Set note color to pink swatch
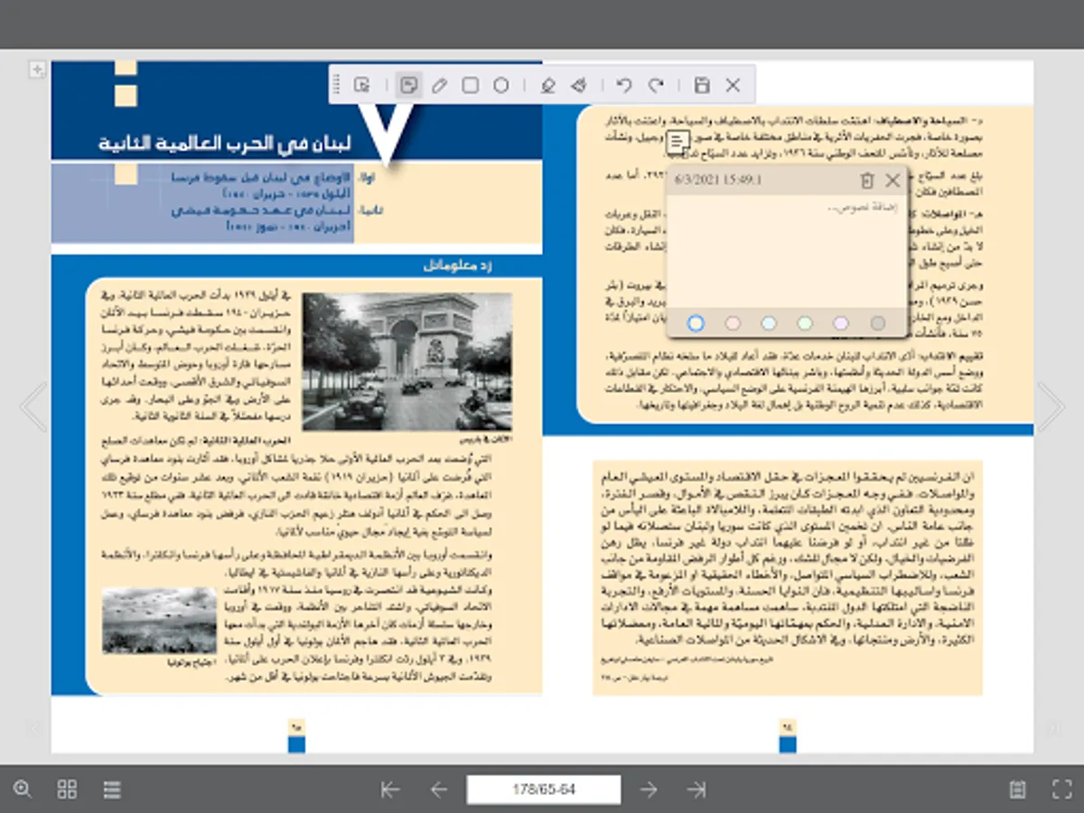Viewport: 1084px width, 813px height. pos(733,323)
